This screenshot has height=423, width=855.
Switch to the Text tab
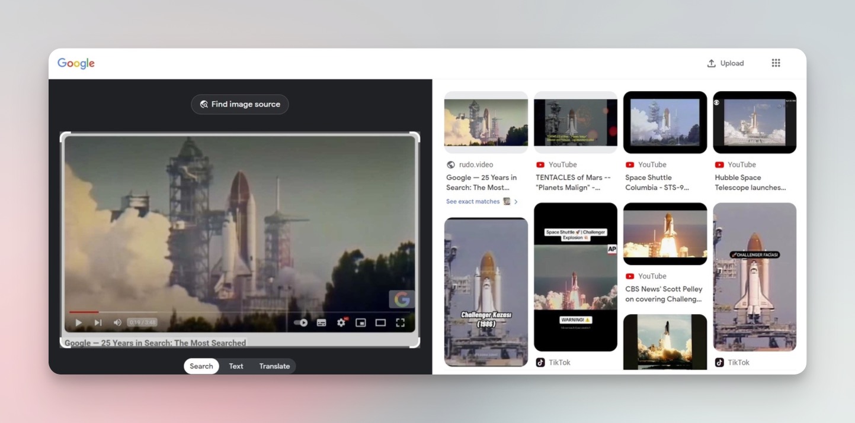coord(236,366)
